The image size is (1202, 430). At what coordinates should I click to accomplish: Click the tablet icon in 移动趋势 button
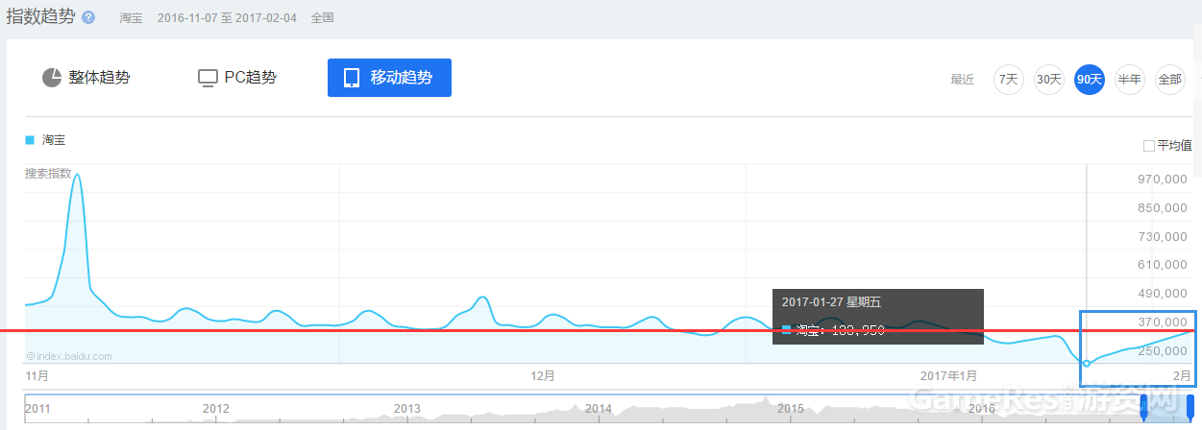tap(352, 78)
